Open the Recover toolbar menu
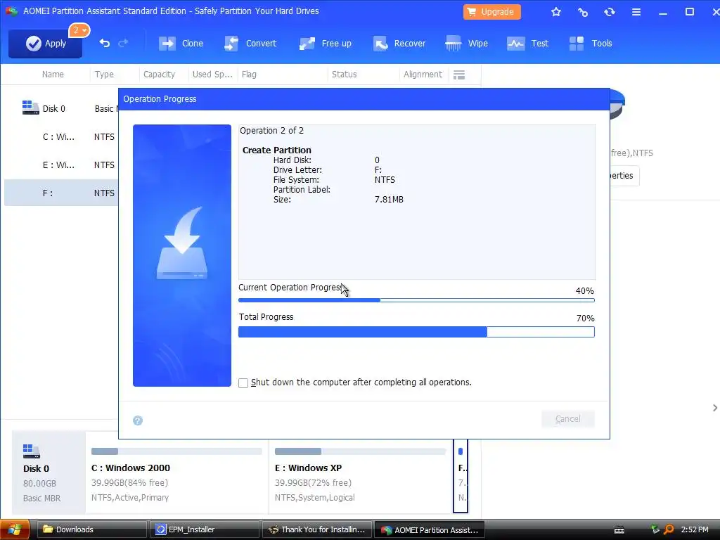 [399, 44]
